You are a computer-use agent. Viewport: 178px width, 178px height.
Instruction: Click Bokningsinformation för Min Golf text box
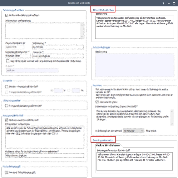[x=135, y=161]
